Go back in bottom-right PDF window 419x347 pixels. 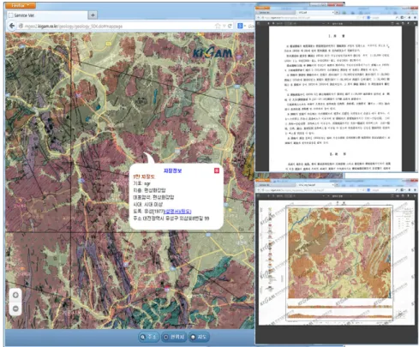259,190
